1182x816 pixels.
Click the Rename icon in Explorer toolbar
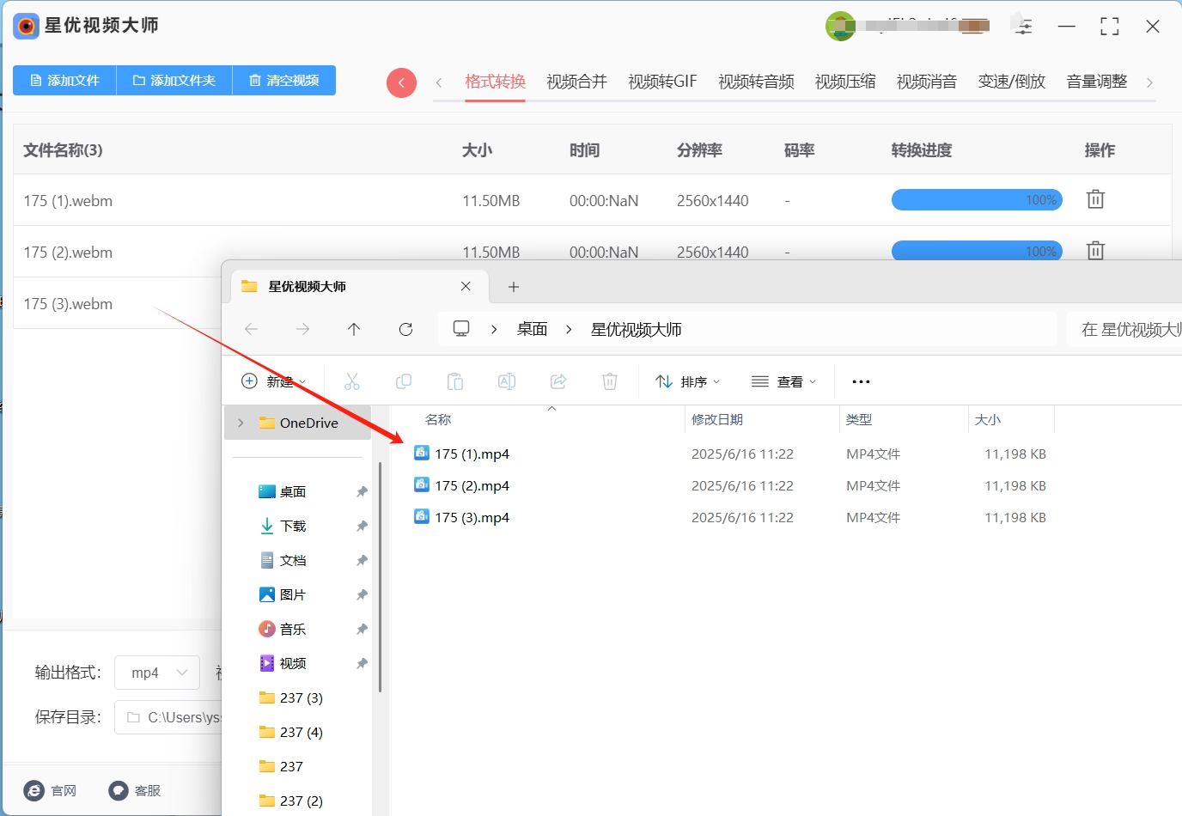(507, 381)
